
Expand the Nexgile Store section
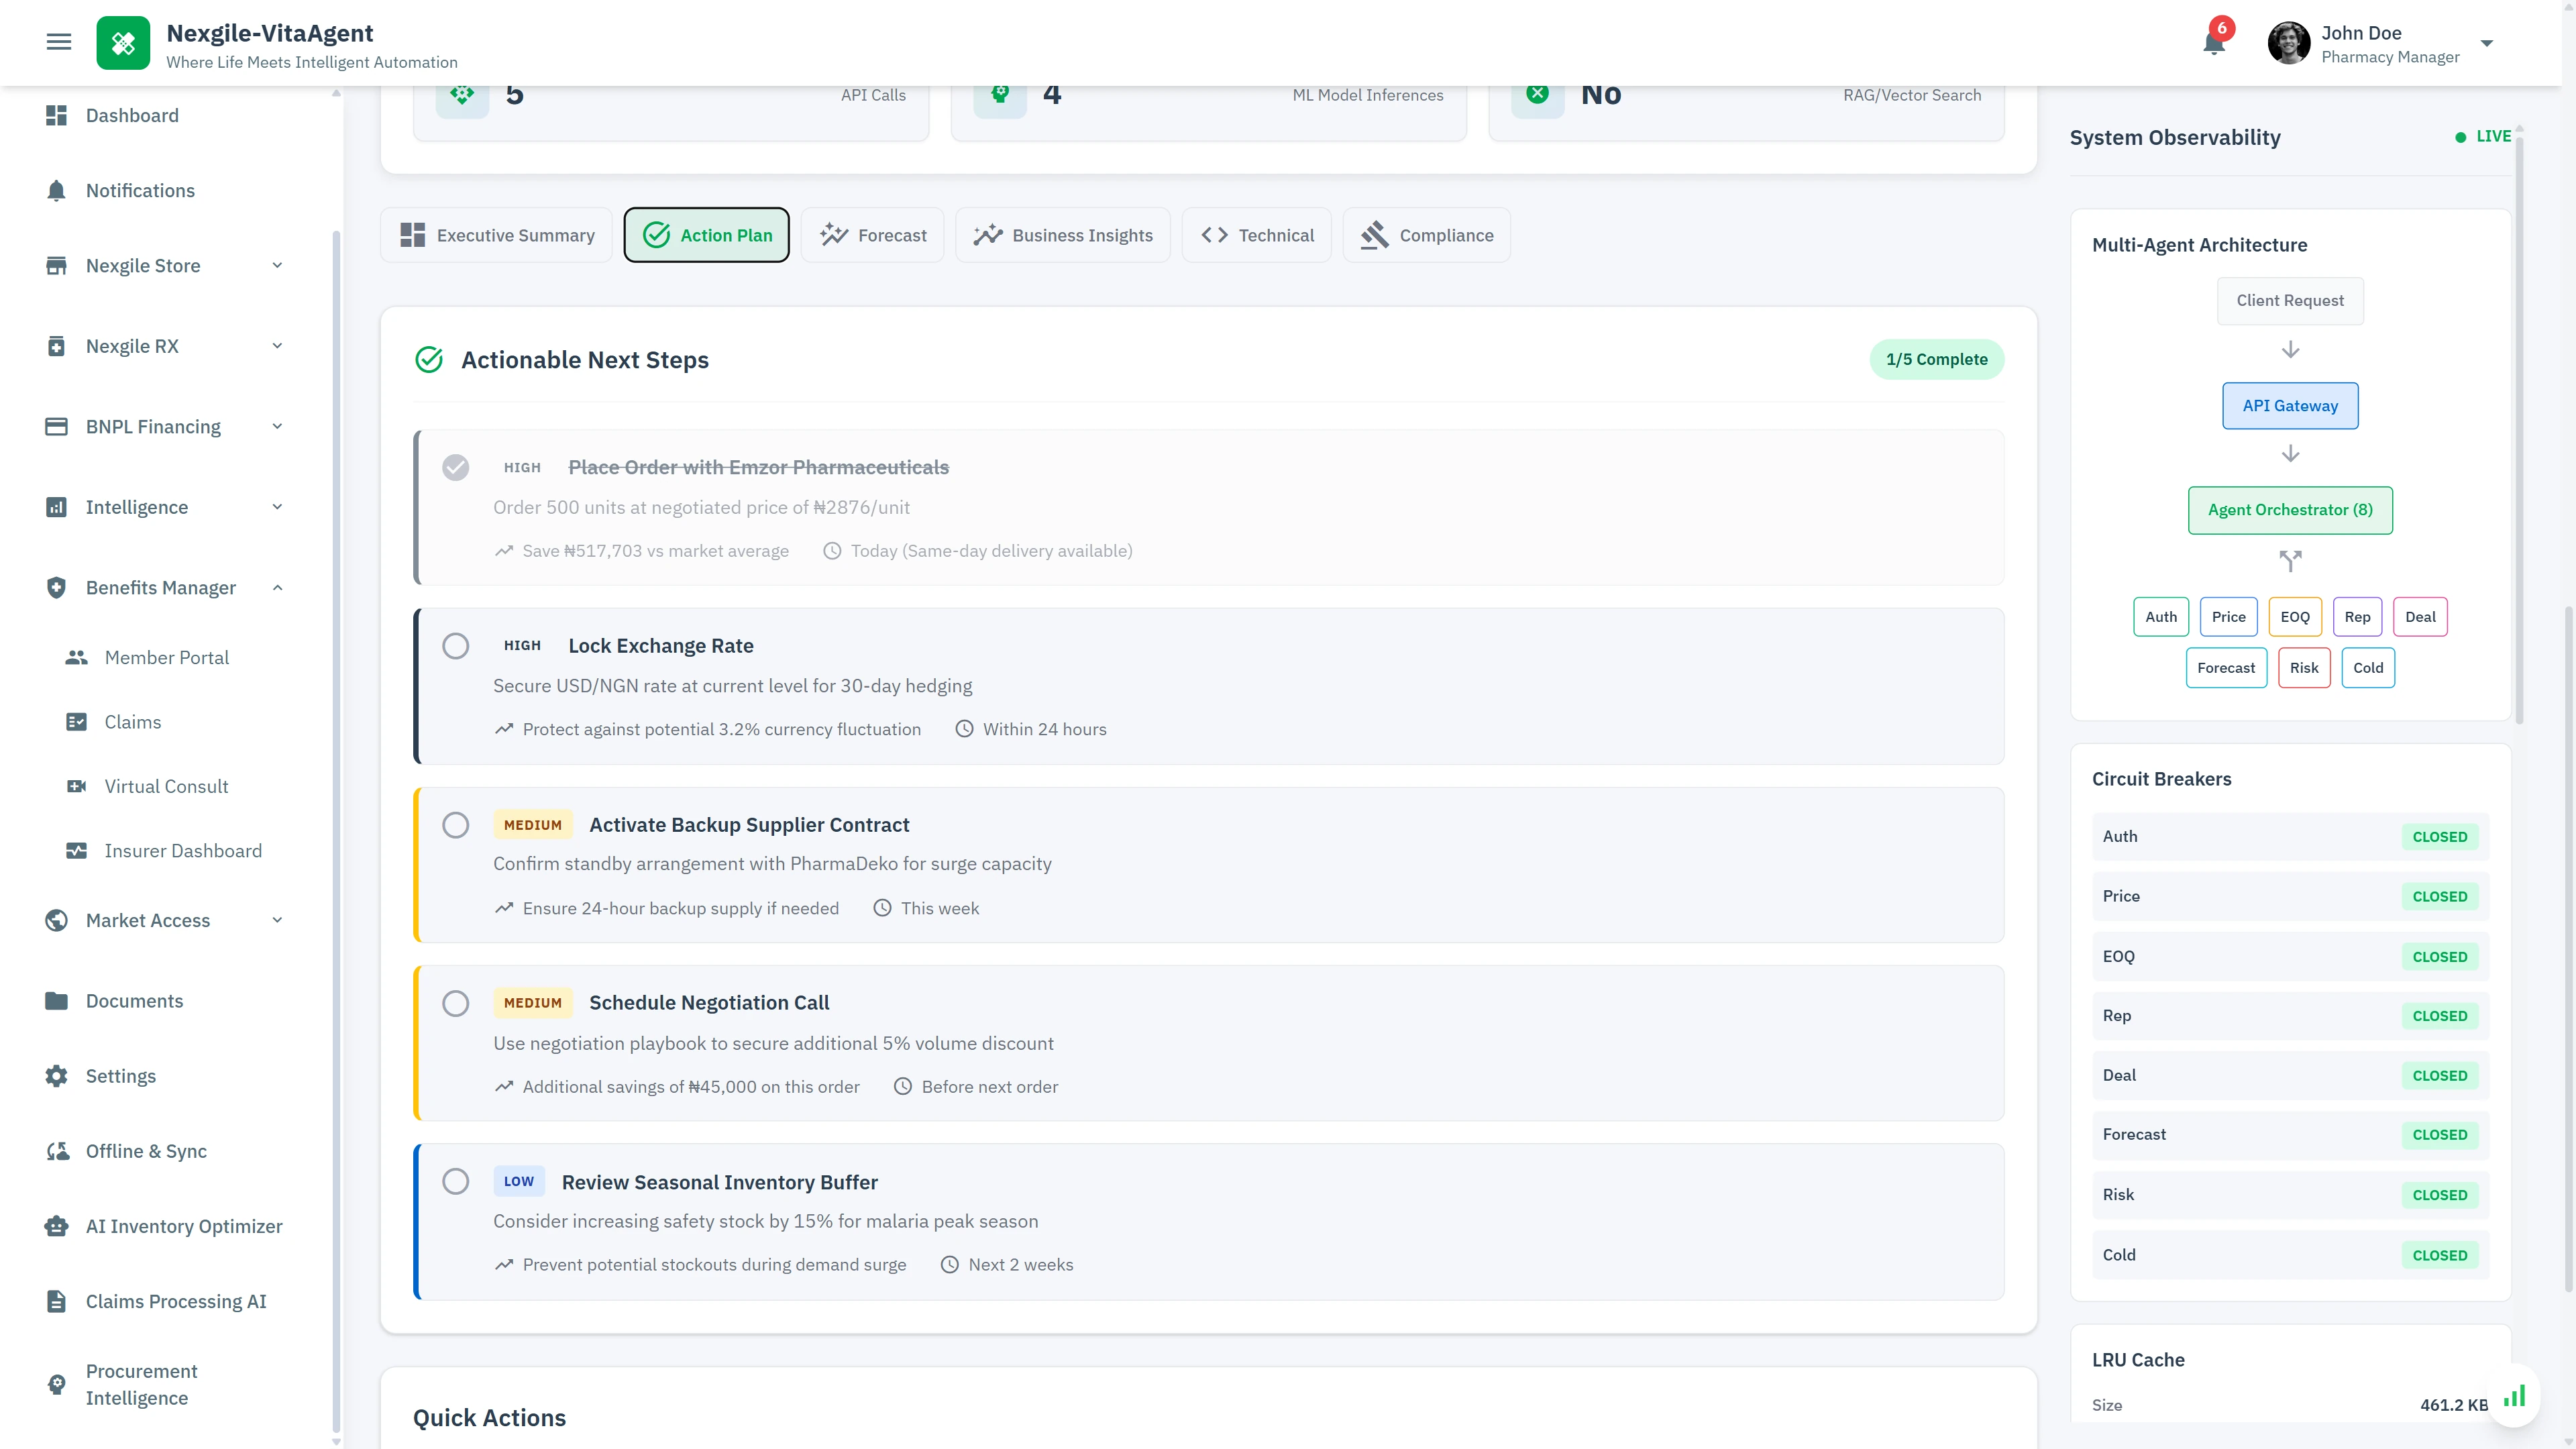coord(277,265)
